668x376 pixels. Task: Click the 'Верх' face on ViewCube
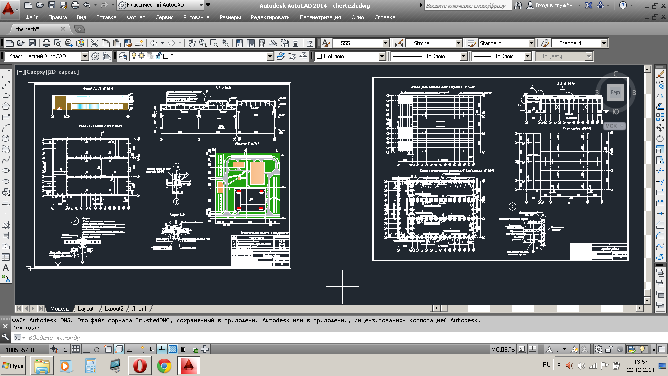pyautogui.click(x=615, y=92)
